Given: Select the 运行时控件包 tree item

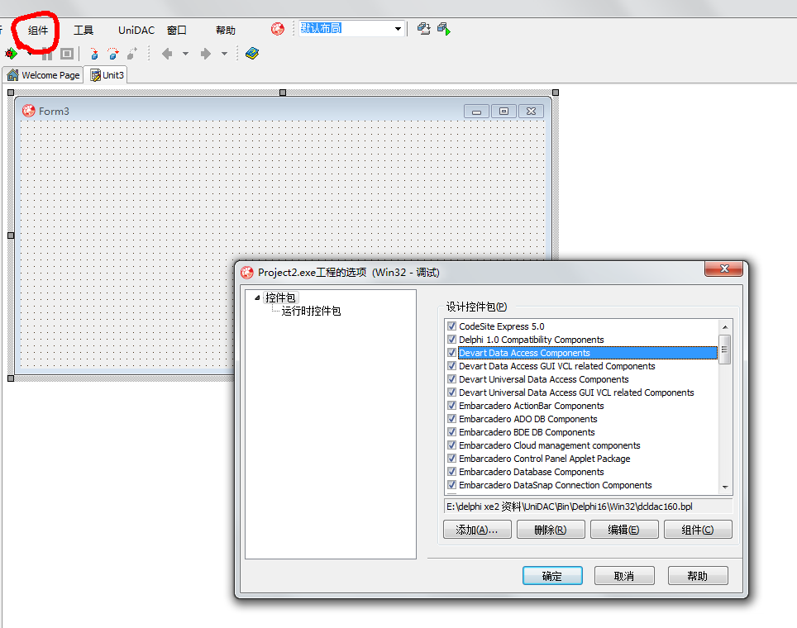Looking at the screenshot, I should pyautogui.click(x=311, y=311).
